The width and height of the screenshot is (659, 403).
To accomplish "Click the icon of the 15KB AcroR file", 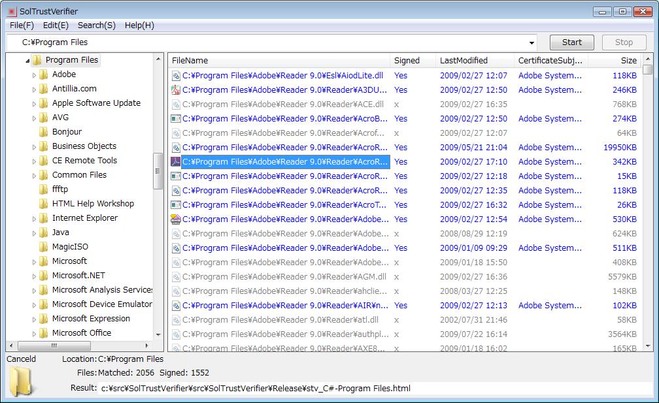I will coord(176,176).
